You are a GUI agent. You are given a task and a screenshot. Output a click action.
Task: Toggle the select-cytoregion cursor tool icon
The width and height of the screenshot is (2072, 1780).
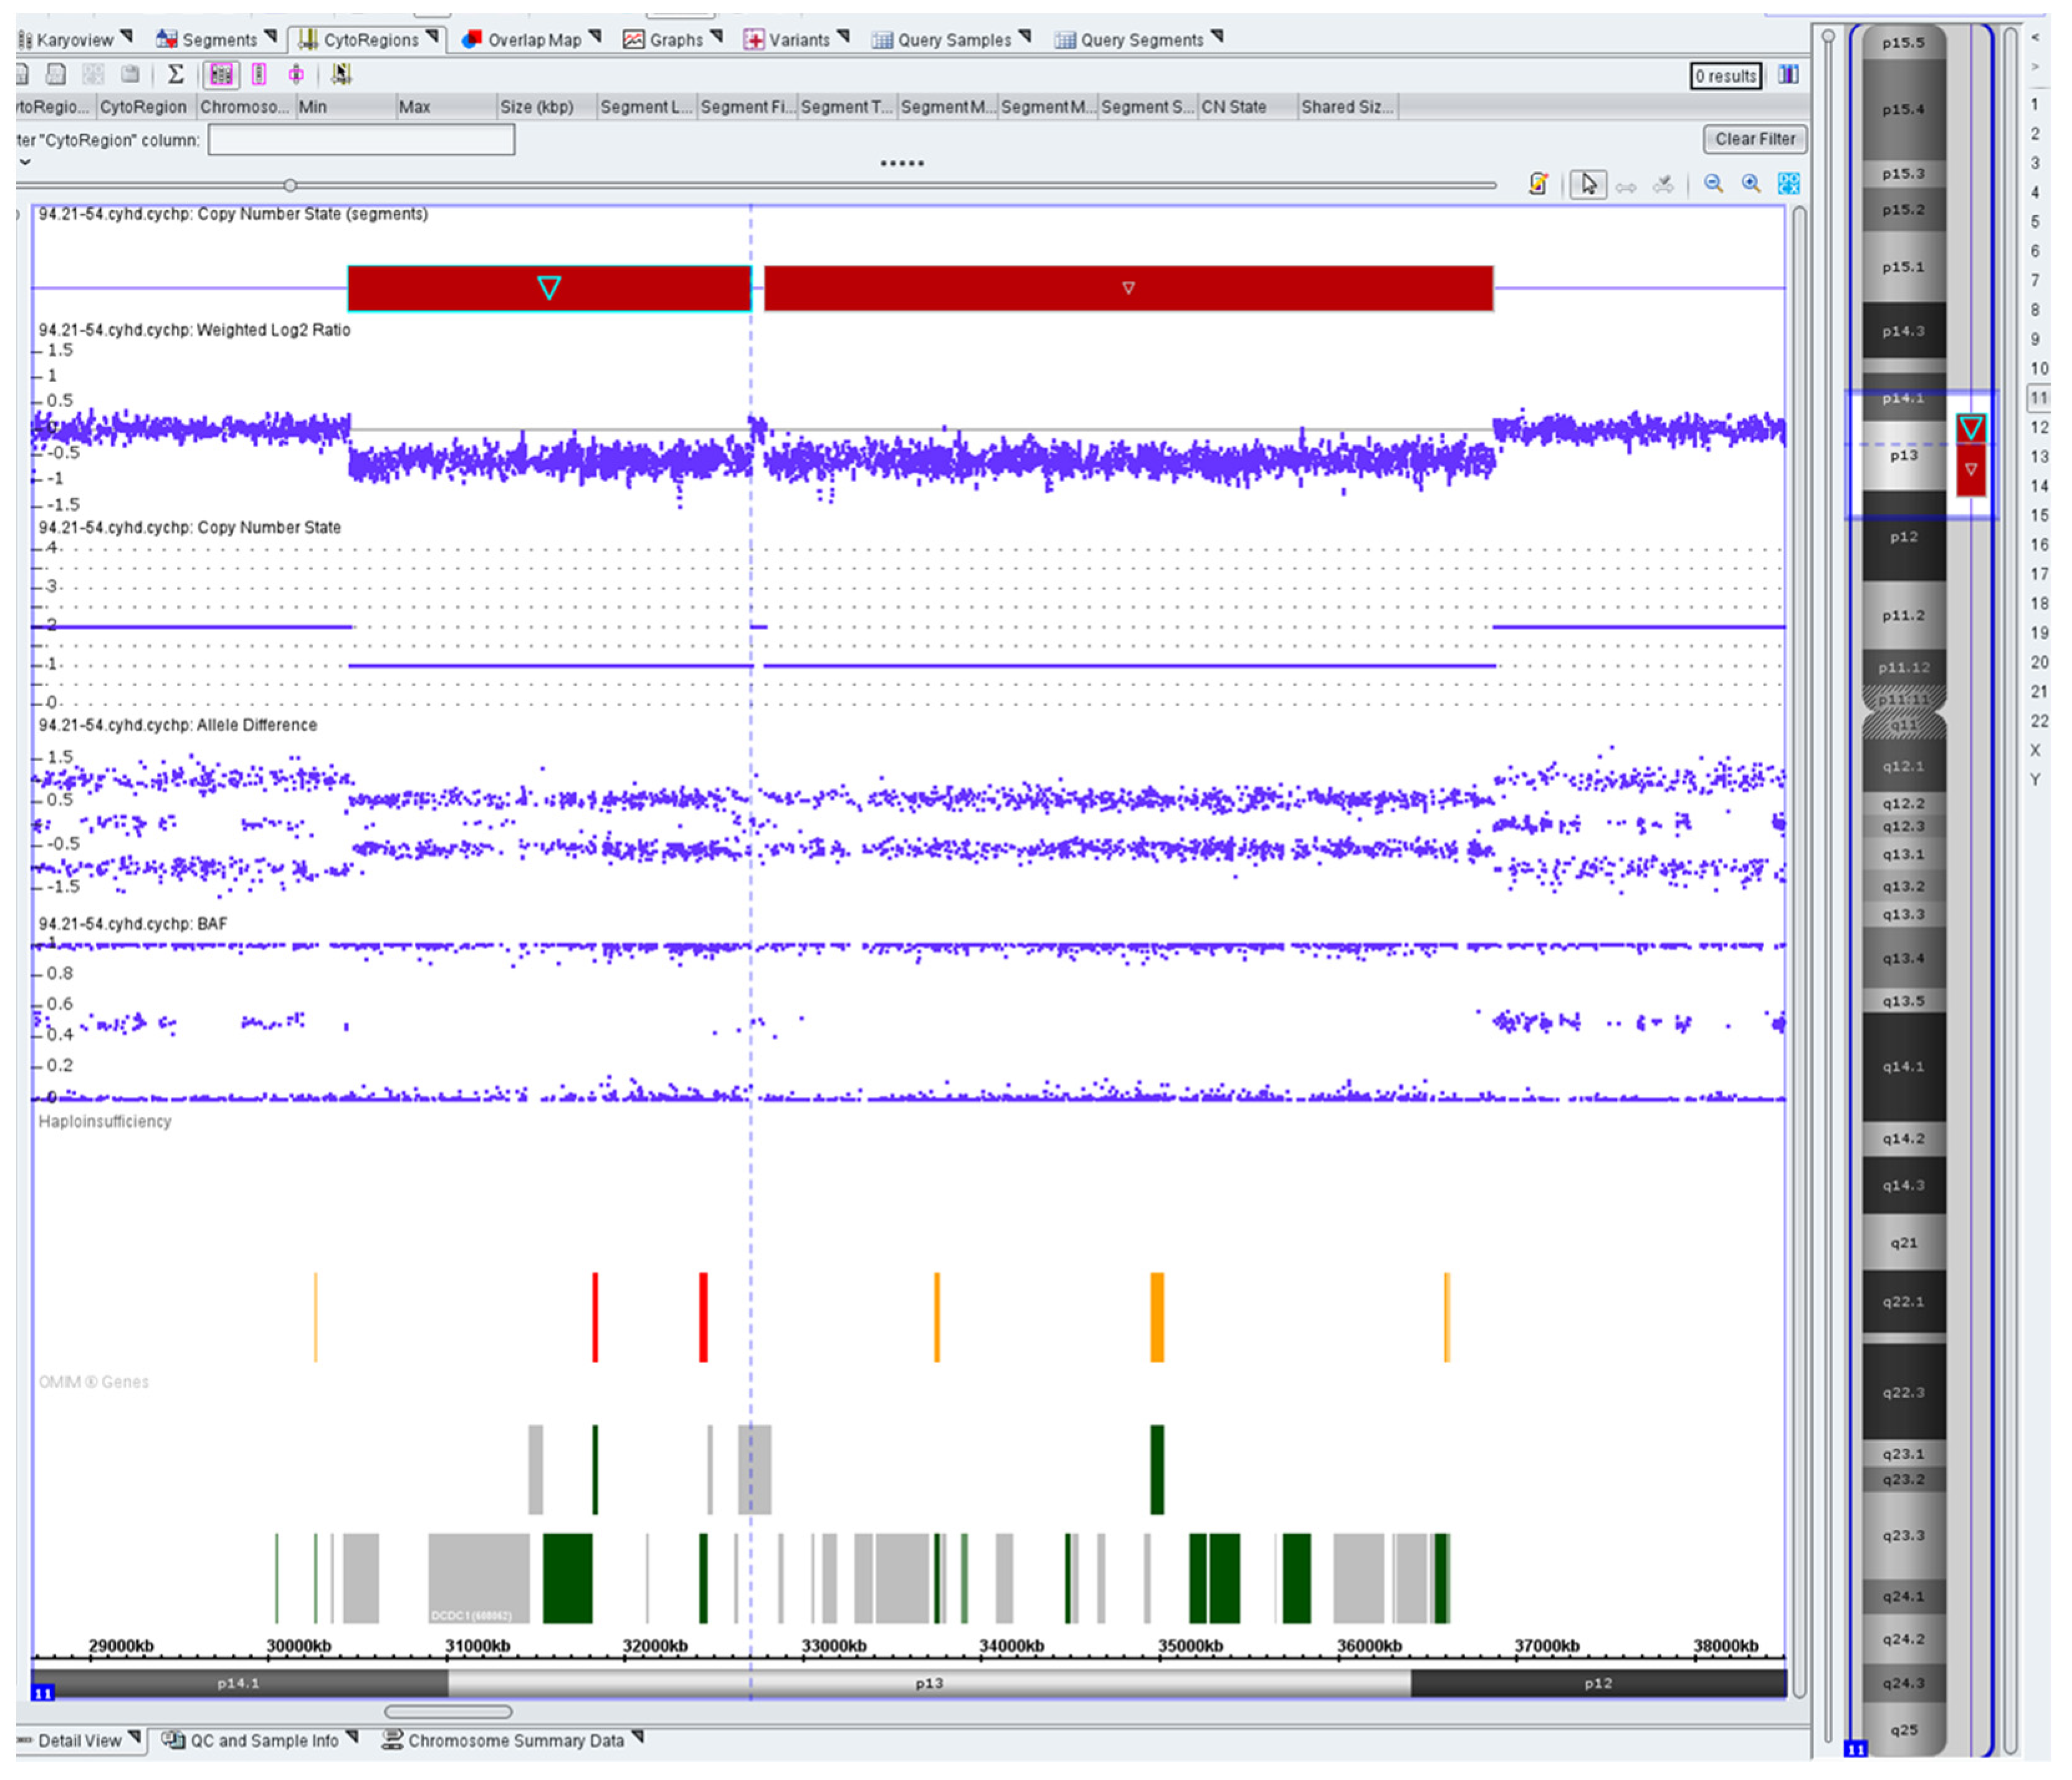coord(341,74)
